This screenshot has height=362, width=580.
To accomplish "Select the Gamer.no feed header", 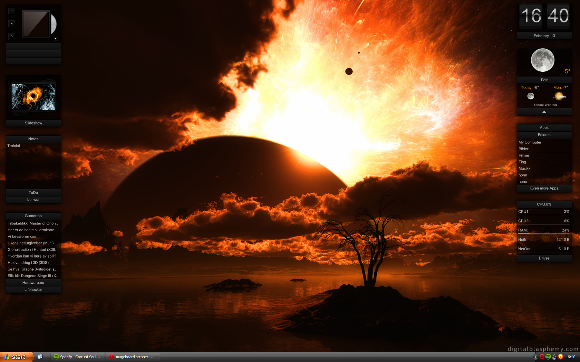I will coord(33,216).
